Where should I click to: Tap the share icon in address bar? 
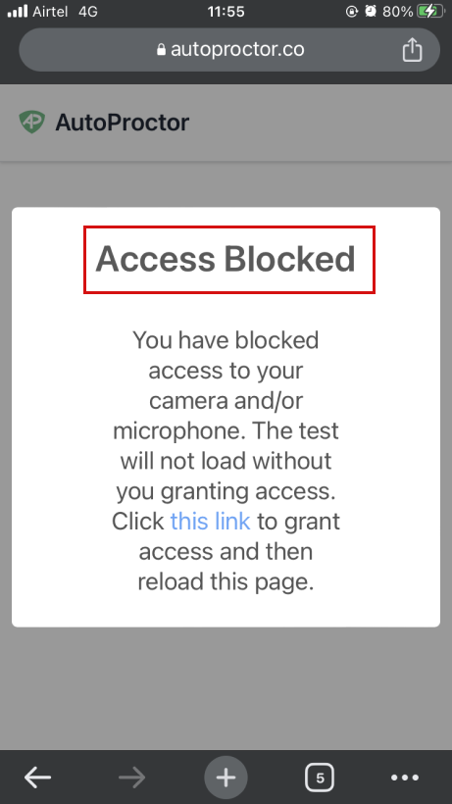click(x=412, y=50)
